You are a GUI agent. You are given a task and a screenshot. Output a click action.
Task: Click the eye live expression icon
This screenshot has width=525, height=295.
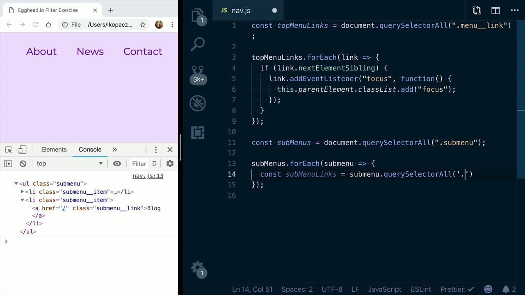117,163
